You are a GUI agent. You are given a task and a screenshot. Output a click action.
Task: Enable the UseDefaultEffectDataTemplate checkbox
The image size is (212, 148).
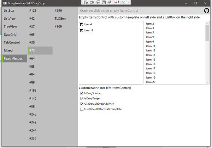(82, 109)
